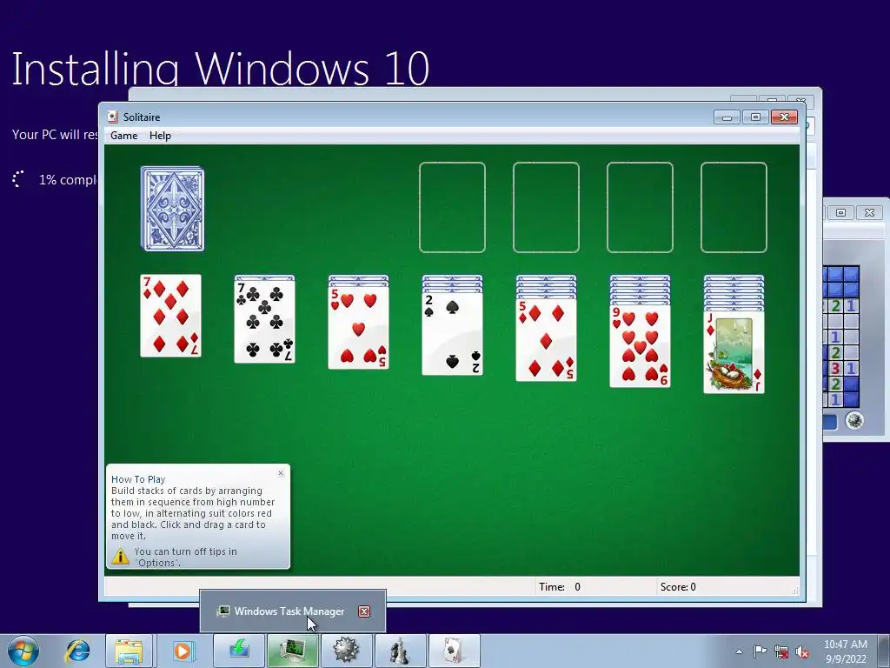
Task: Open the Windows Start menu orb
Action: point(23,651)
